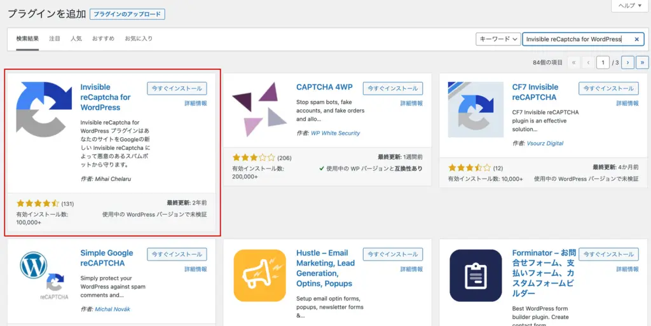The height and width of the screenshot is (326, 651).
Task: Open the CF7 Invisible reCAPTCHA title link
Action: (x=535, y=92)
